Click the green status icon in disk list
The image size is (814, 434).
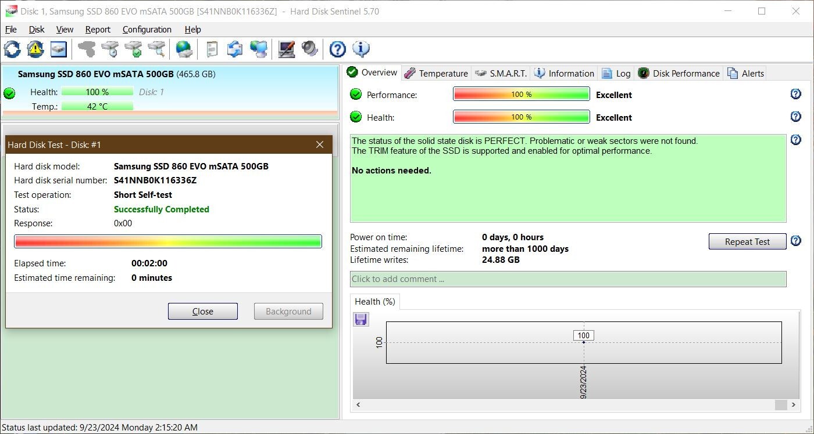pos(9,93)
